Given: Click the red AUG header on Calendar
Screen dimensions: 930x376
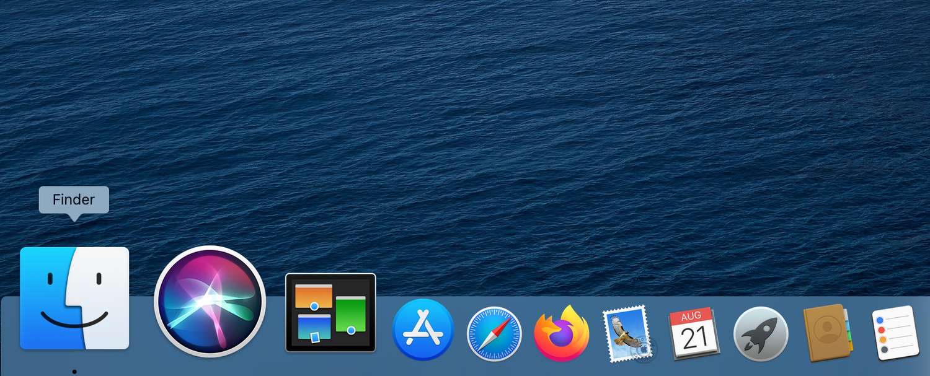Looking at the screenshot, I should point(691,317).
